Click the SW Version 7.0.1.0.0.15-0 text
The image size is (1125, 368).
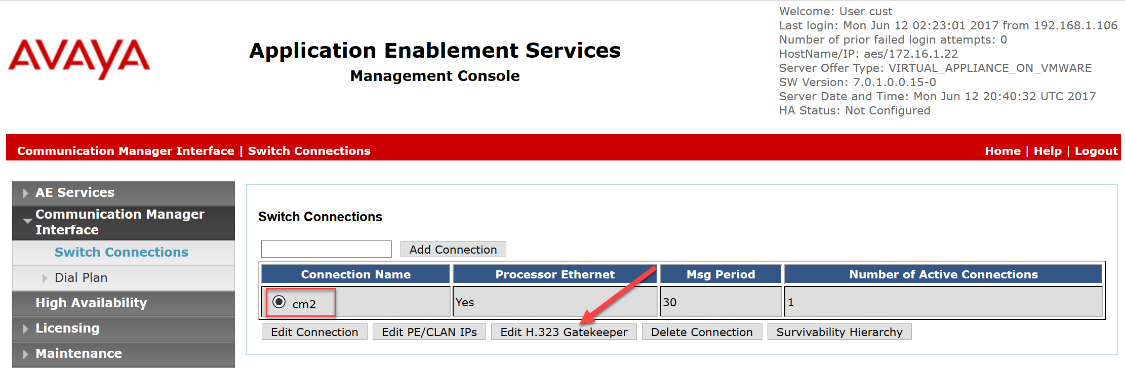[x=858, y=82]
